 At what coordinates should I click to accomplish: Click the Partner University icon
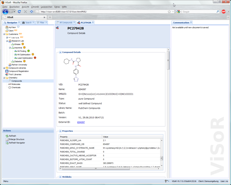10,65
